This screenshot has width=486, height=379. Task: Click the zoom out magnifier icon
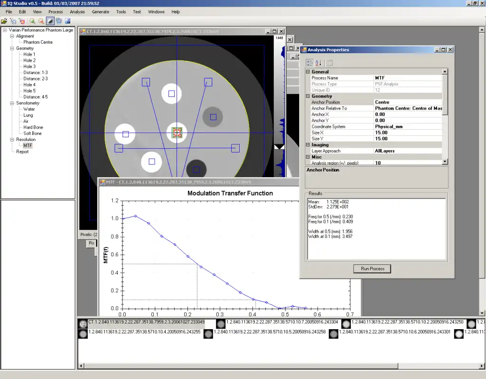point(41,21)
